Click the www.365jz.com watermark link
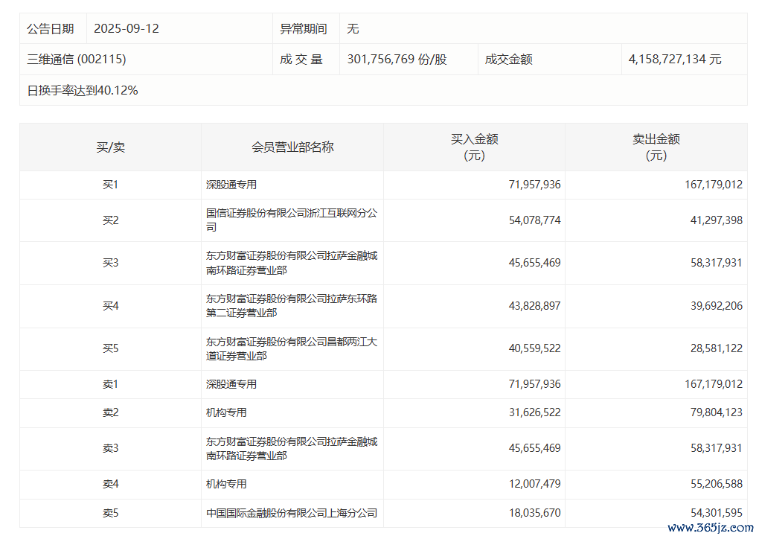Screen dimensions: 759x539 (710, 528)
